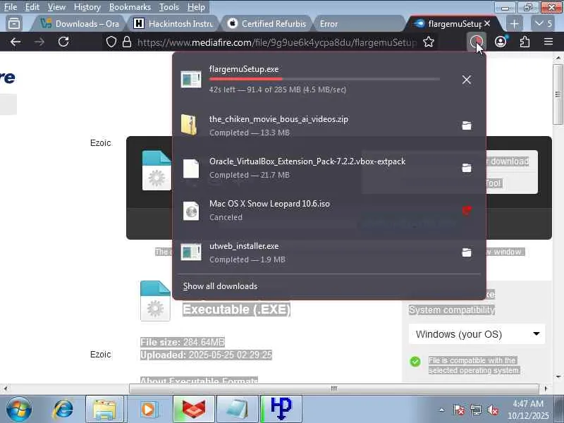564x423 pixels.
Task: Click the download progress bar of flargemuSetup.exe
Action: coord(324,79)
